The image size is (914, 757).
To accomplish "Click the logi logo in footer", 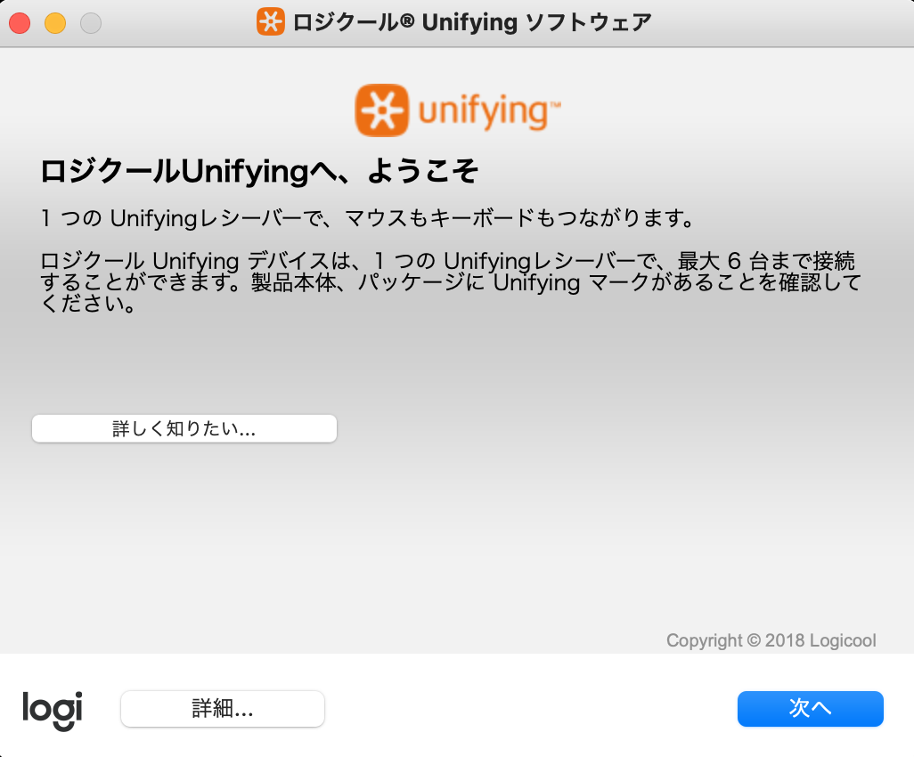I will click(x=53, y=711).
